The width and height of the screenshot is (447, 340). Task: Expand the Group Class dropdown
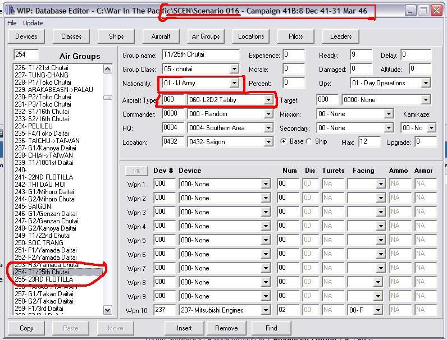tap(234, 69)
